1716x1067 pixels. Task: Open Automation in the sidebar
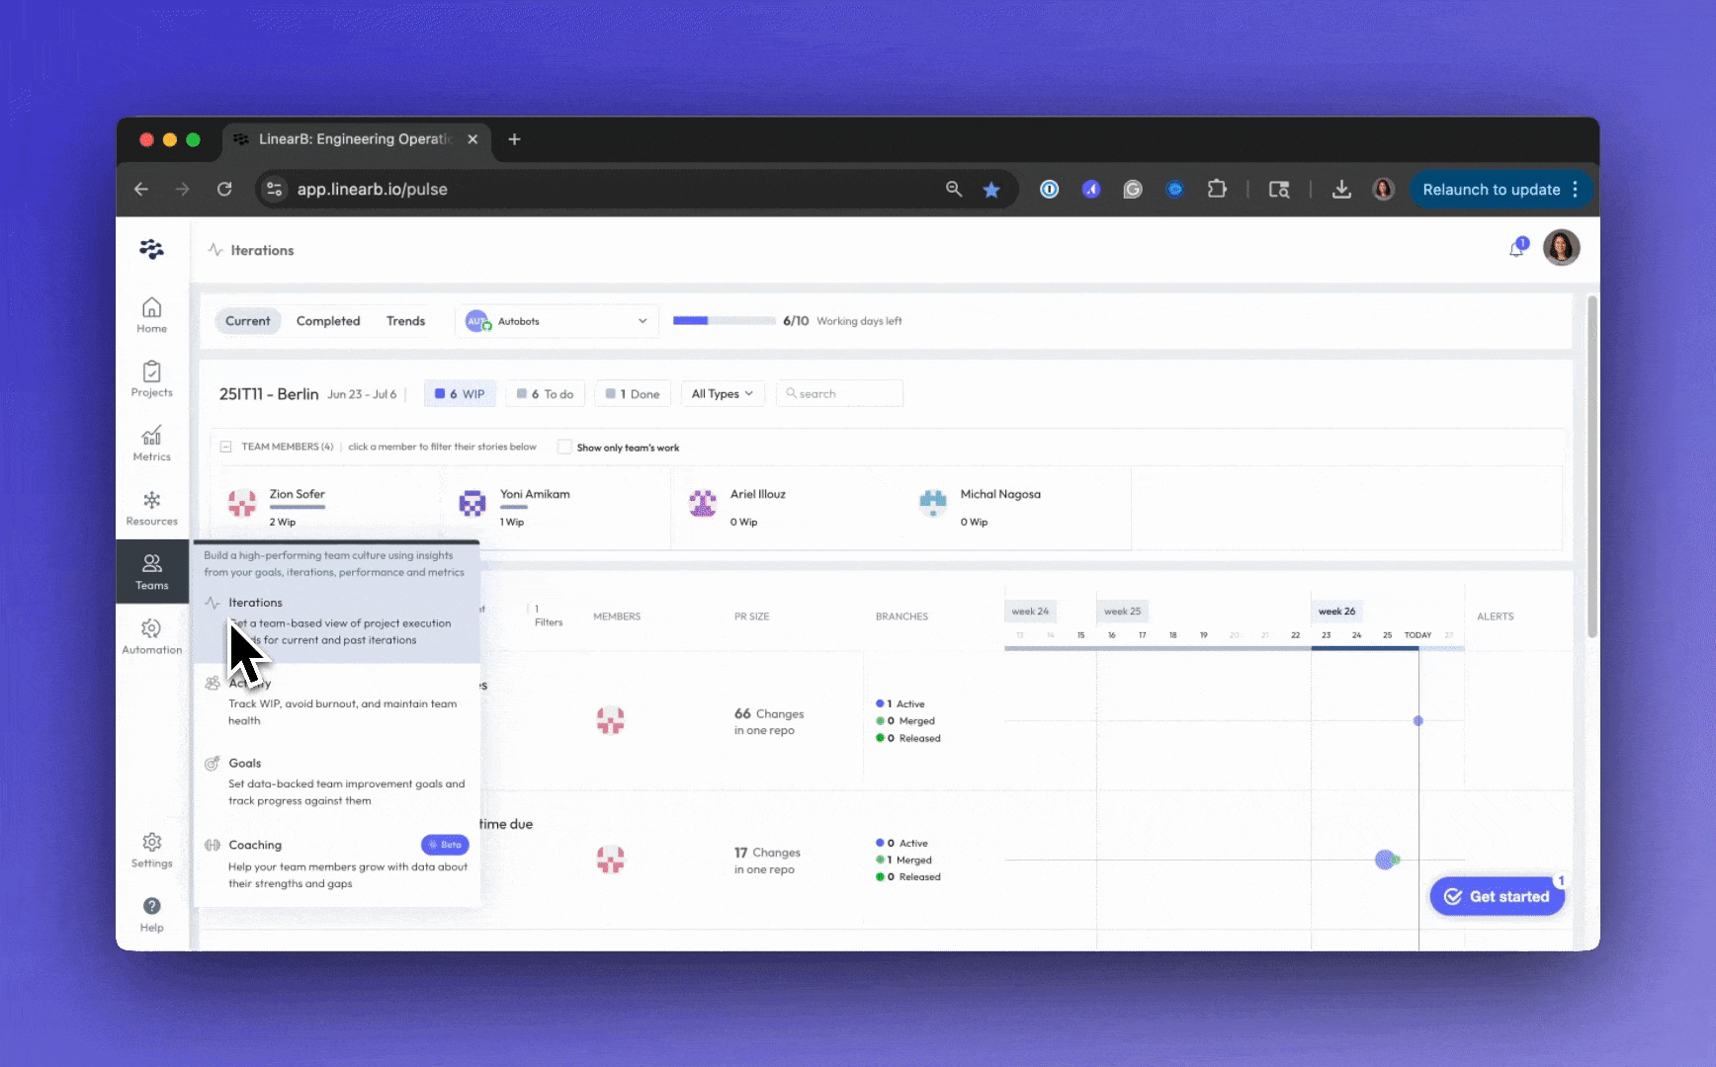tap(151, 636)
